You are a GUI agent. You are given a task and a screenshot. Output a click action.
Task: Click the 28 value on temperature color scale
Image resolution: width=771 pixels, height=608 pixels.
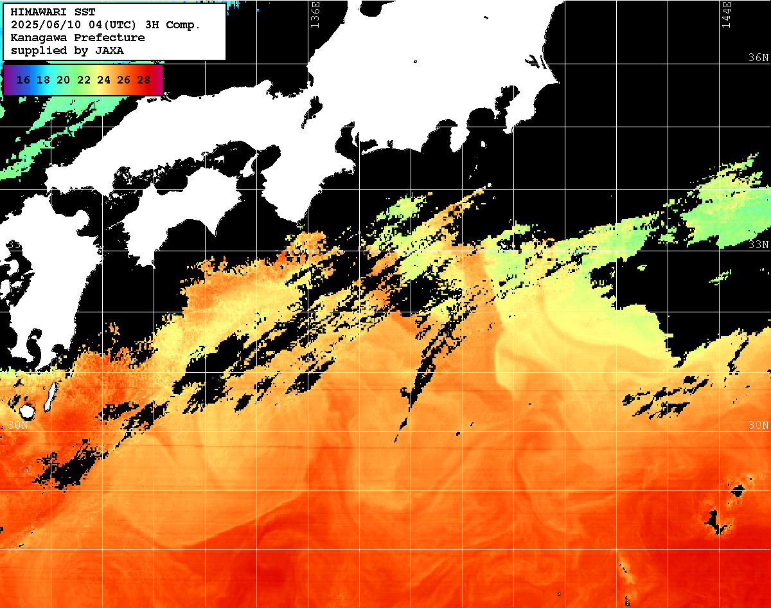click(x=144, y=80)
